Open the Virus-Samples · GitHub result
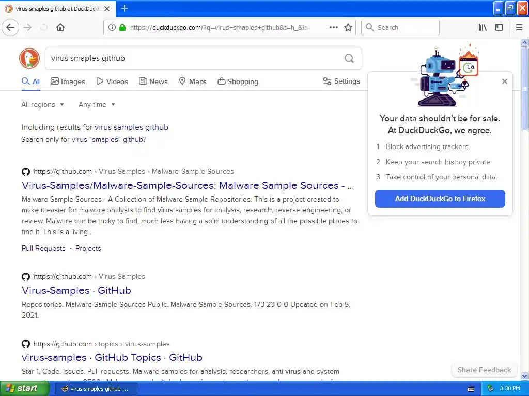 coord(76,290)
